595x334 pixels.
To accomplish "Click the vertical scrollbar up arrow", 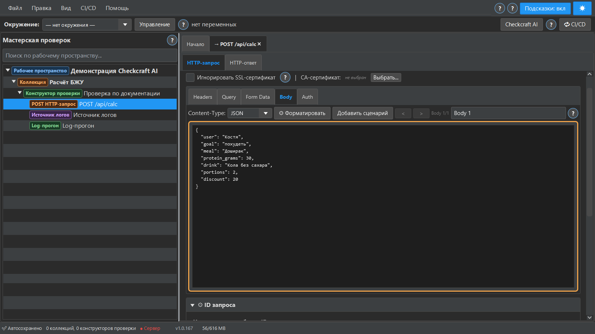I will tap(589, 74).
